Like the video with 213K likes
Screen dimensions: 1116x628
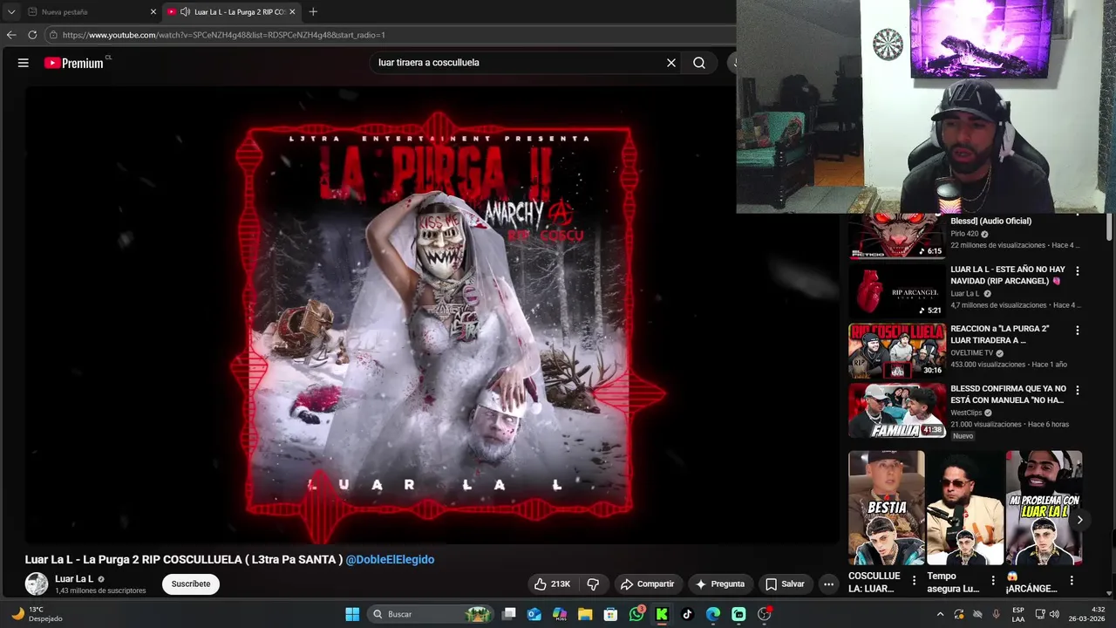point(551,584)
